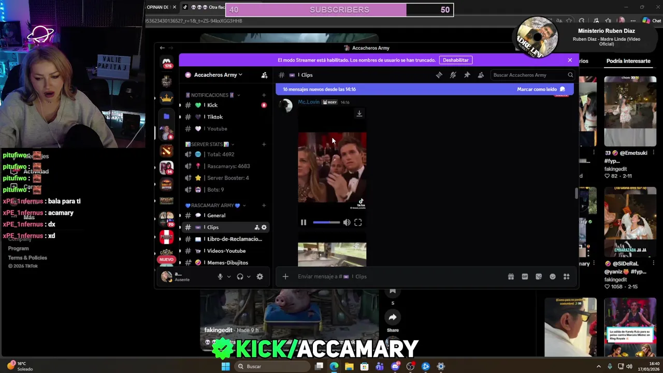Screen dimensions: 663x373
Task: Edit Clips channel settings gear
Action: (264, 227)
